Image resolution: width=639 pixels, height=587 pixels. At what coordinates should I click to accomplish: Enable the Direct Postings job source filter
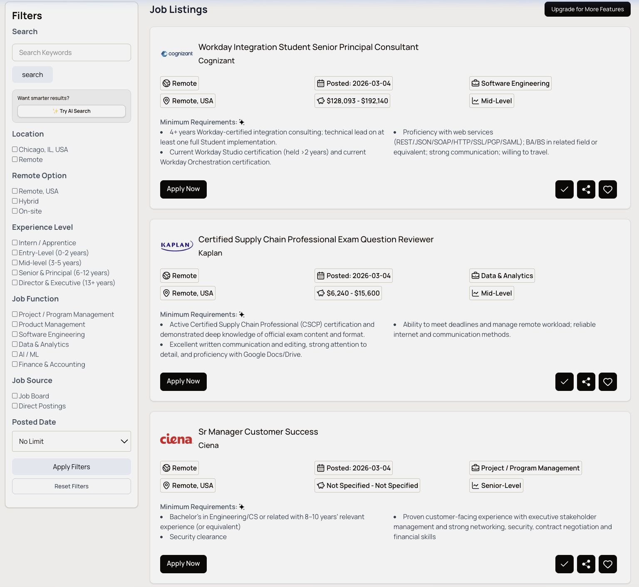tap(15, 406)
